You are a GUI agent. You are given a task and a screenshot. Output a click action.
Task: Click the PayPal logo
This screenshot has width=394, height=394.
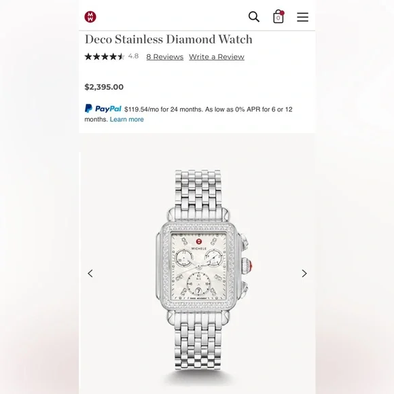pos(103,109)
